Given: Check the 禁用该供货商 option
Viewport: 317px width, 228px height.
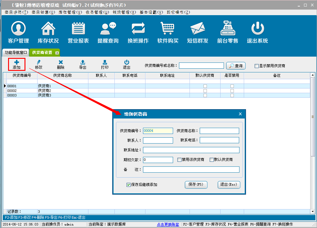Looking at the screenshot, I should pyautogui.click(x=179, y=160).
